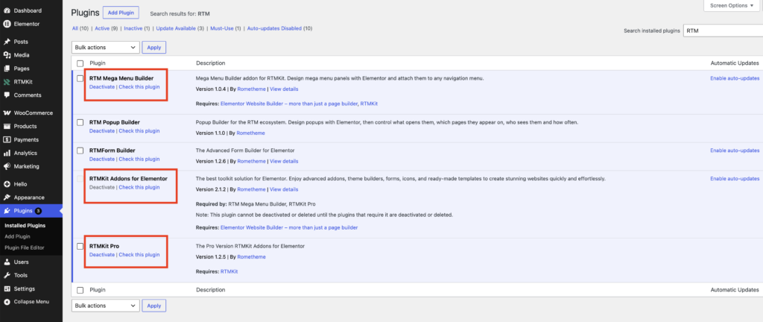Open Plugin File Editor submenu item
Viewport: 763px width, 322px height.
(25, 247)
